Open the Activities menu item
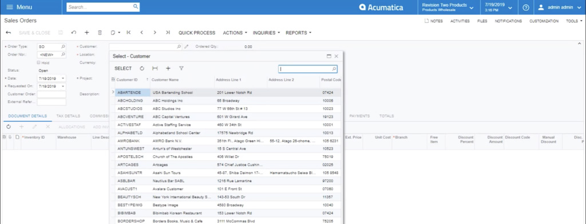The height and width of the screenshot is (224, 586). [x=460, y=21]
